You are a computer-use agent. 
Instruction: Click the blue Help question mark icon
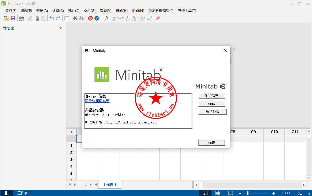[97, 18]
